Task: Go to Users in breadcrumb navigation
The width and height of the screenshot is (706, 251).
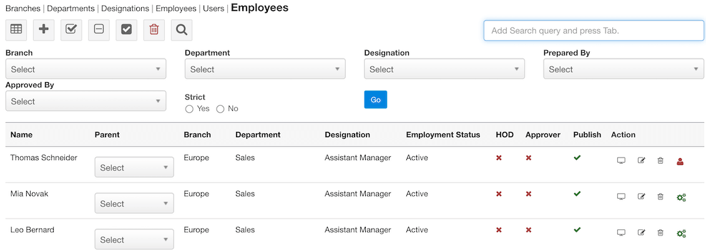Action: (213, 9)
